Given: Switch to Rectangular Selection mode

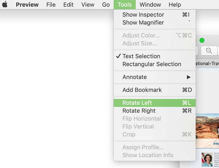Looking at the screenshot, I should 152,64.
